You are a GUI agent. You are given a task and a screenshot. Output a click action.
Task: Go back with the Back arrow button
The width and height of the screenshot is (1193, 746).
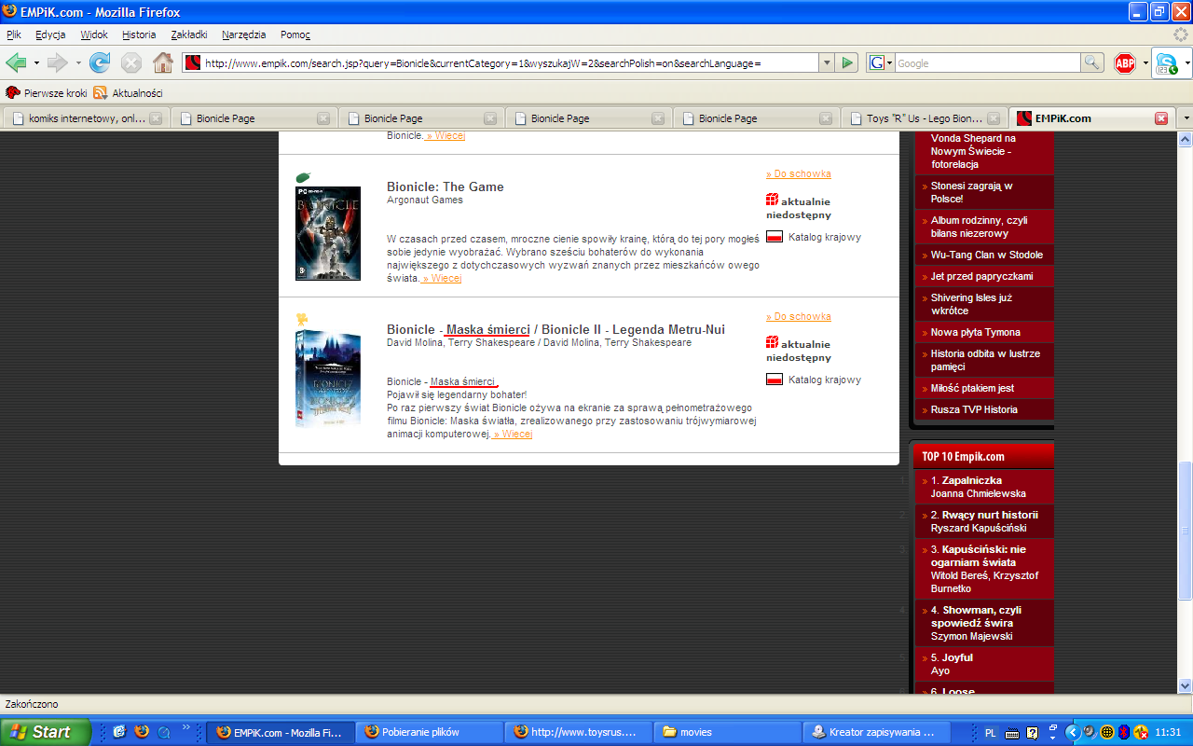pyautogui.click(x=16, y=62)
